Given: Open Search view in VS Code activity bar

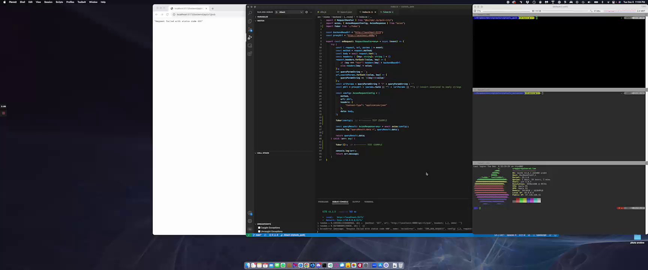Looking at the screenshot, I should point(250,13).
